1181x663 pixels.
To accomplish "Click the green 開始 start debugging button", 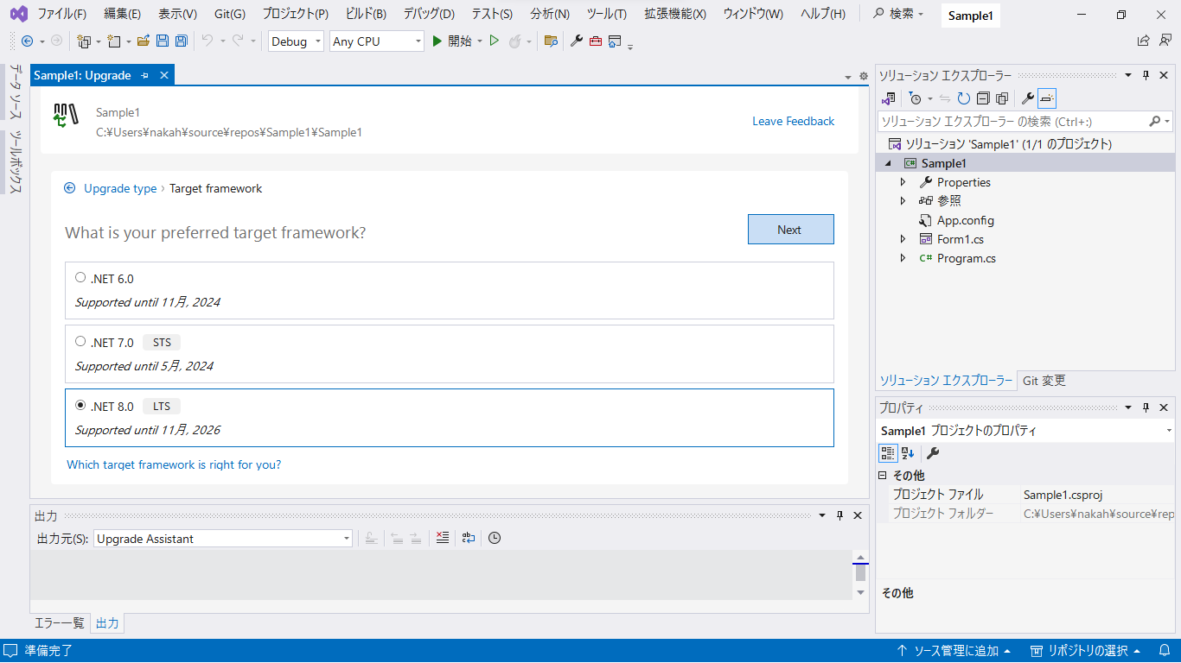I will coord(451,41).
